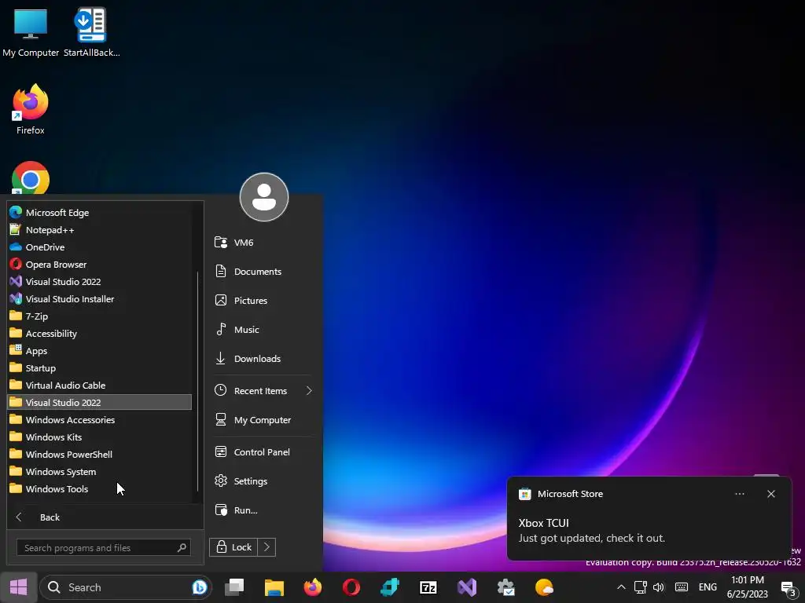Screen dimensions: 805x603
Task: Click the taskbar Search box
Action: tap(125, 587)
